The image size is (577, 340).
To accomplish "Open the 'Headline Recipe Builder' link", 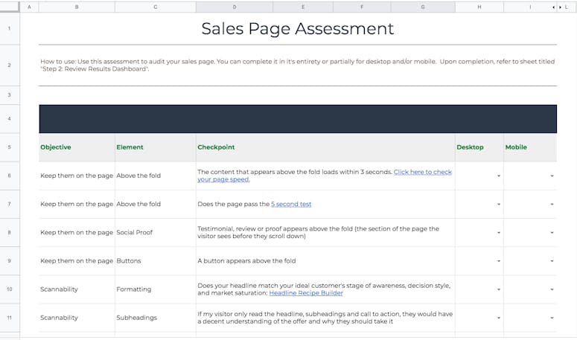I will 306,293.
